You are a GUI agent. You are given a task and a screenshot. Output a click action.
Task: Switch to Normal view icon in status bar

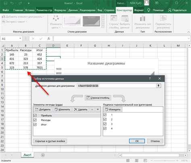click(128, 161)
